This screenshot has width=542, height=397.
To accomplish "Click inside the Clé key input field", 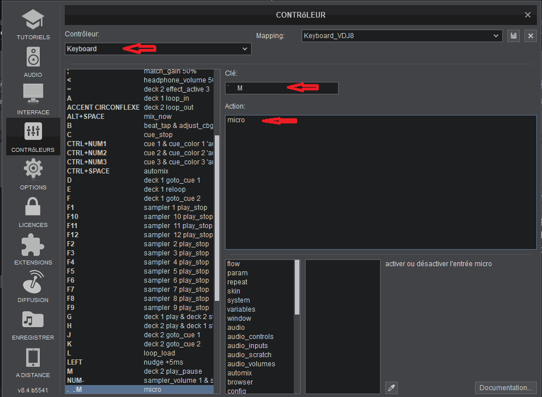I will pos(281,88).
